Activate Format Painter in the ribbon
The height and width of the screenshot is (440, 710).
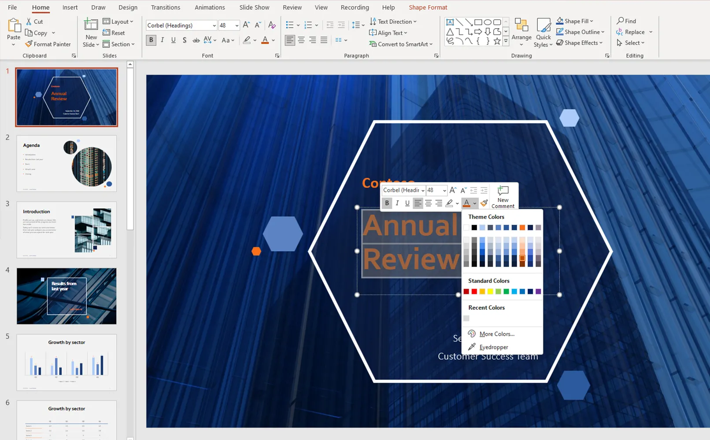[x=48, y=44]
